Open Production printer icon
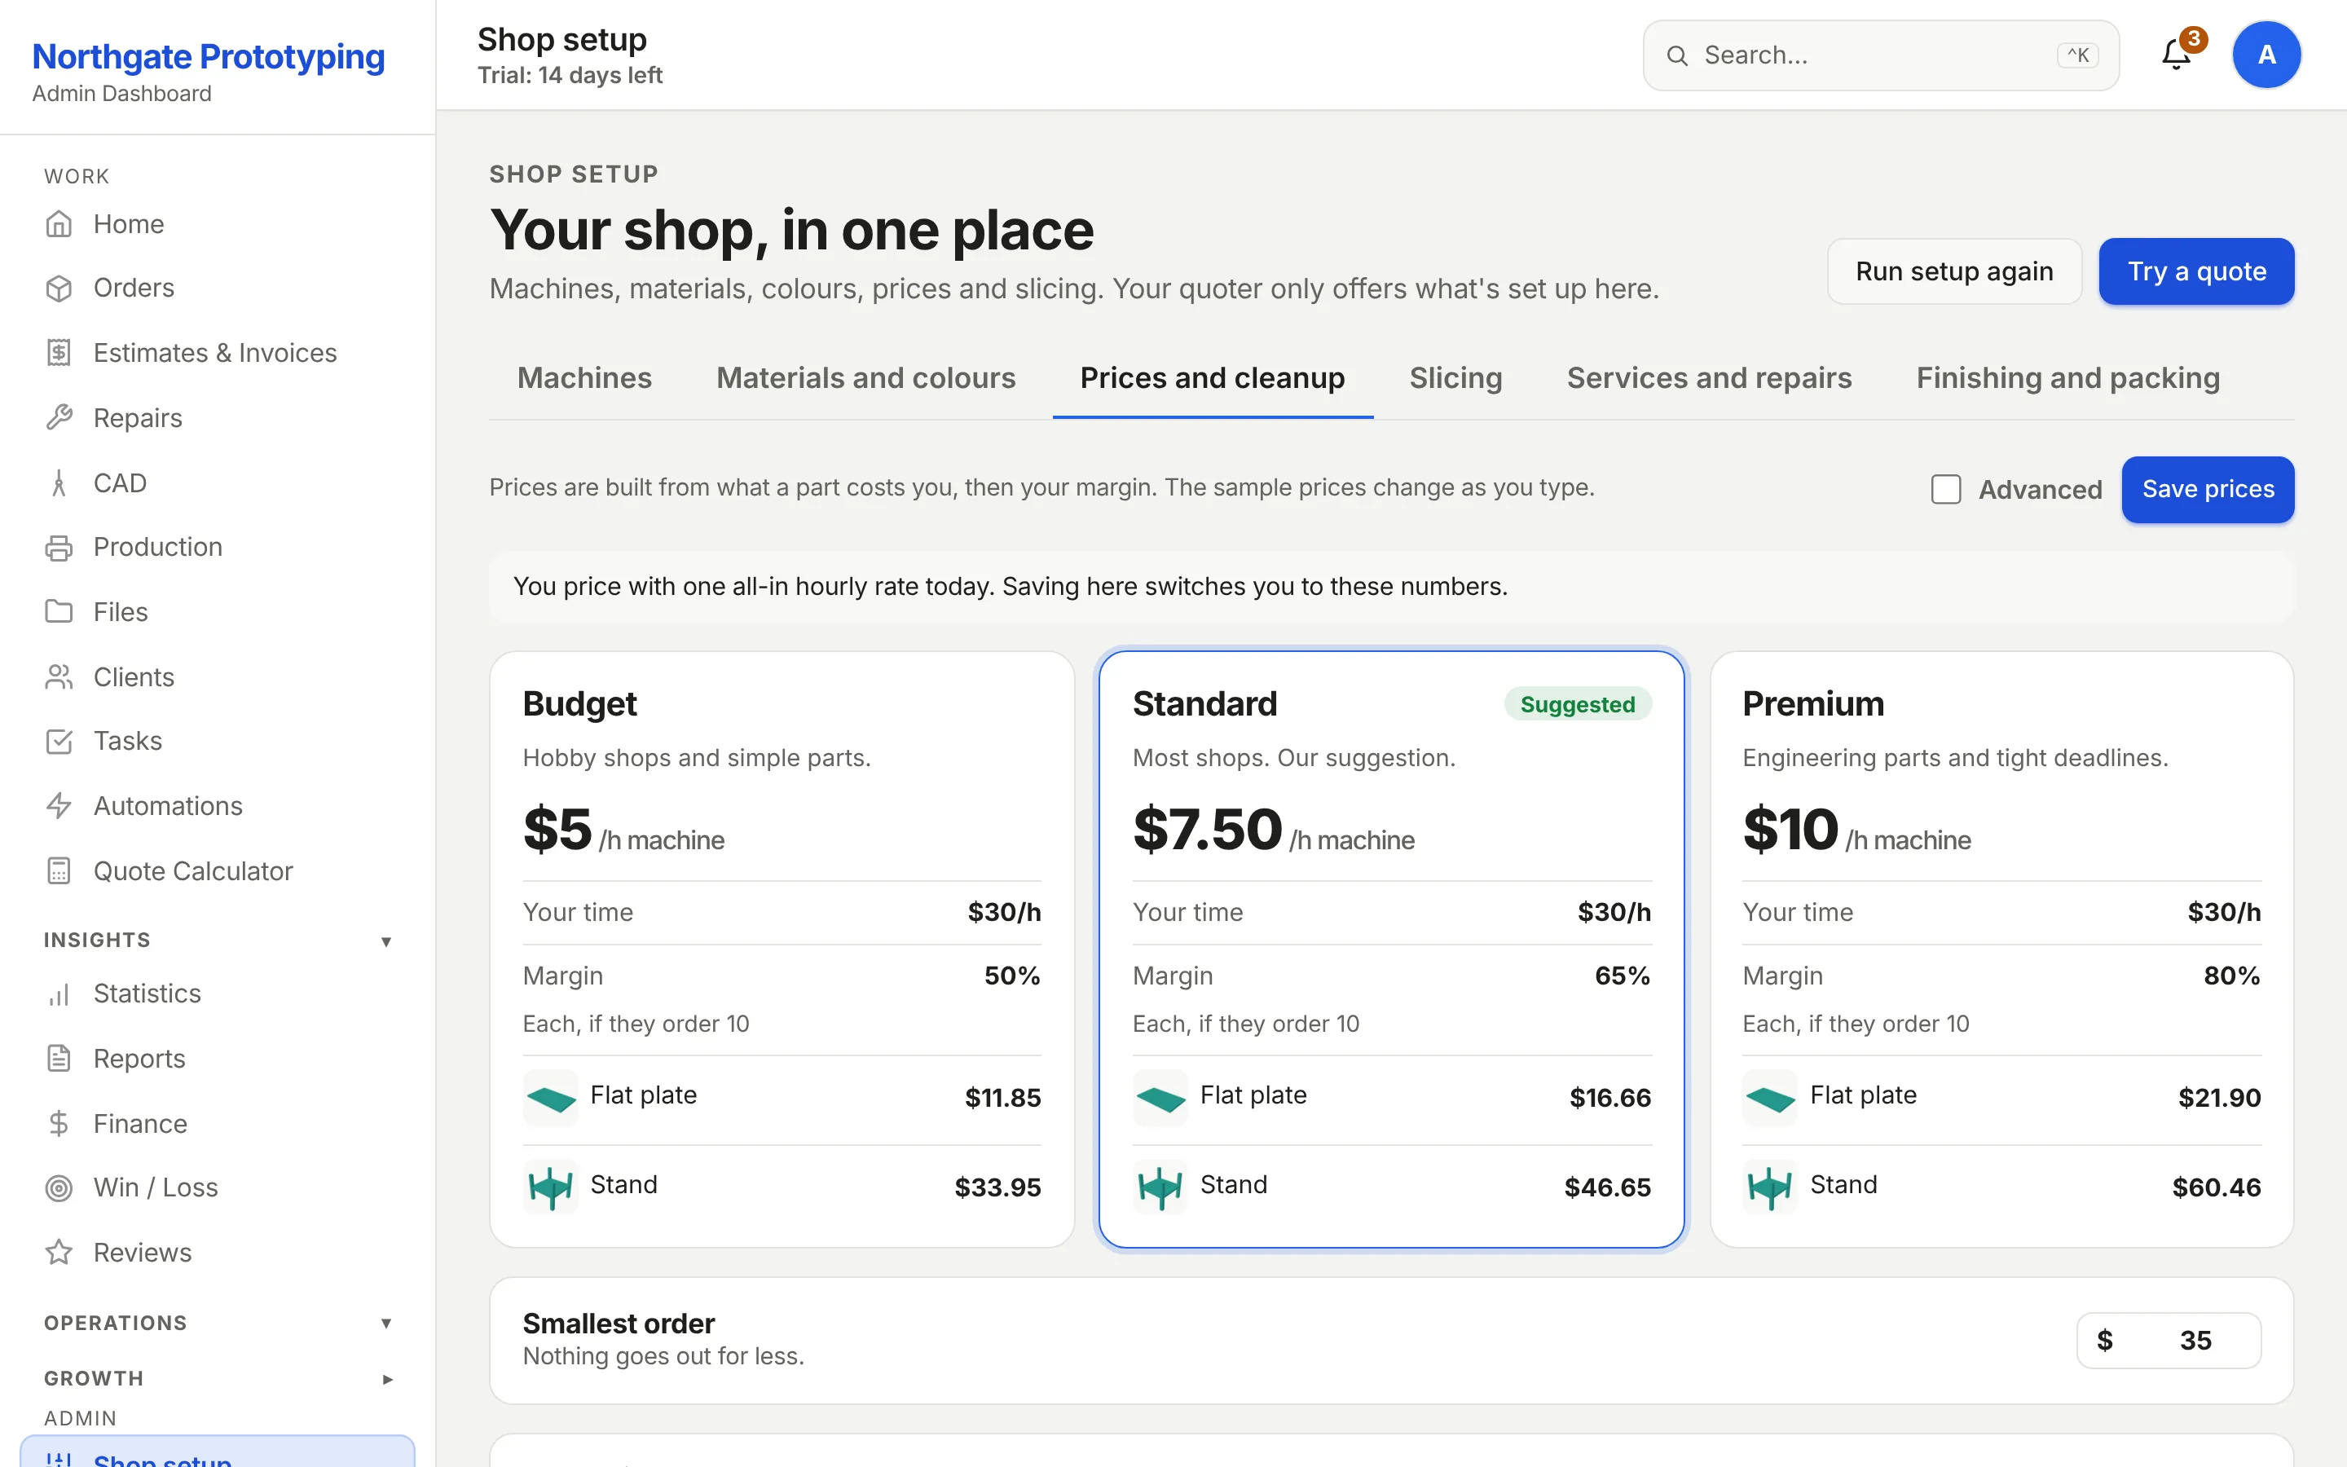 point(59,547)
